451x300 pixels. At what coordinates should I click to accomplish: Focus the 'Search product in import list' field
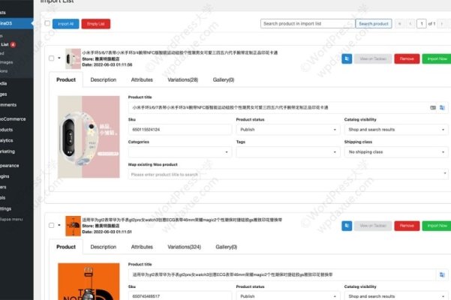308,23
